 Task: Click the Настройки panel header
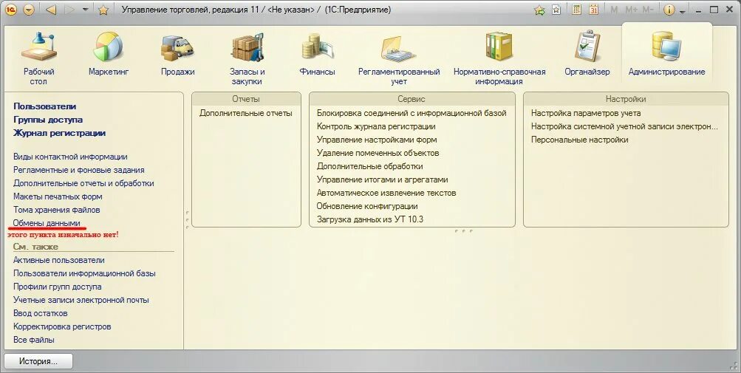pos(626,99)
